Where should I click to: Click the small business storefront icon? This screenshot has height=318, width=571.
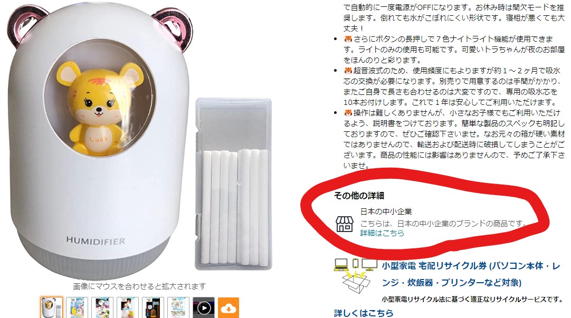pyautogui.click(x=344, y=224)
